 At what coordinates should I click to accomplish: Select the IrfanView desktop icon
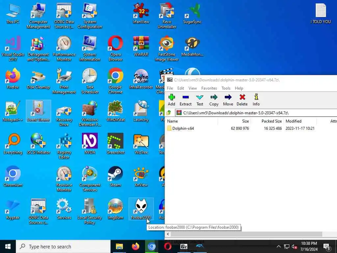click(141, 13)
